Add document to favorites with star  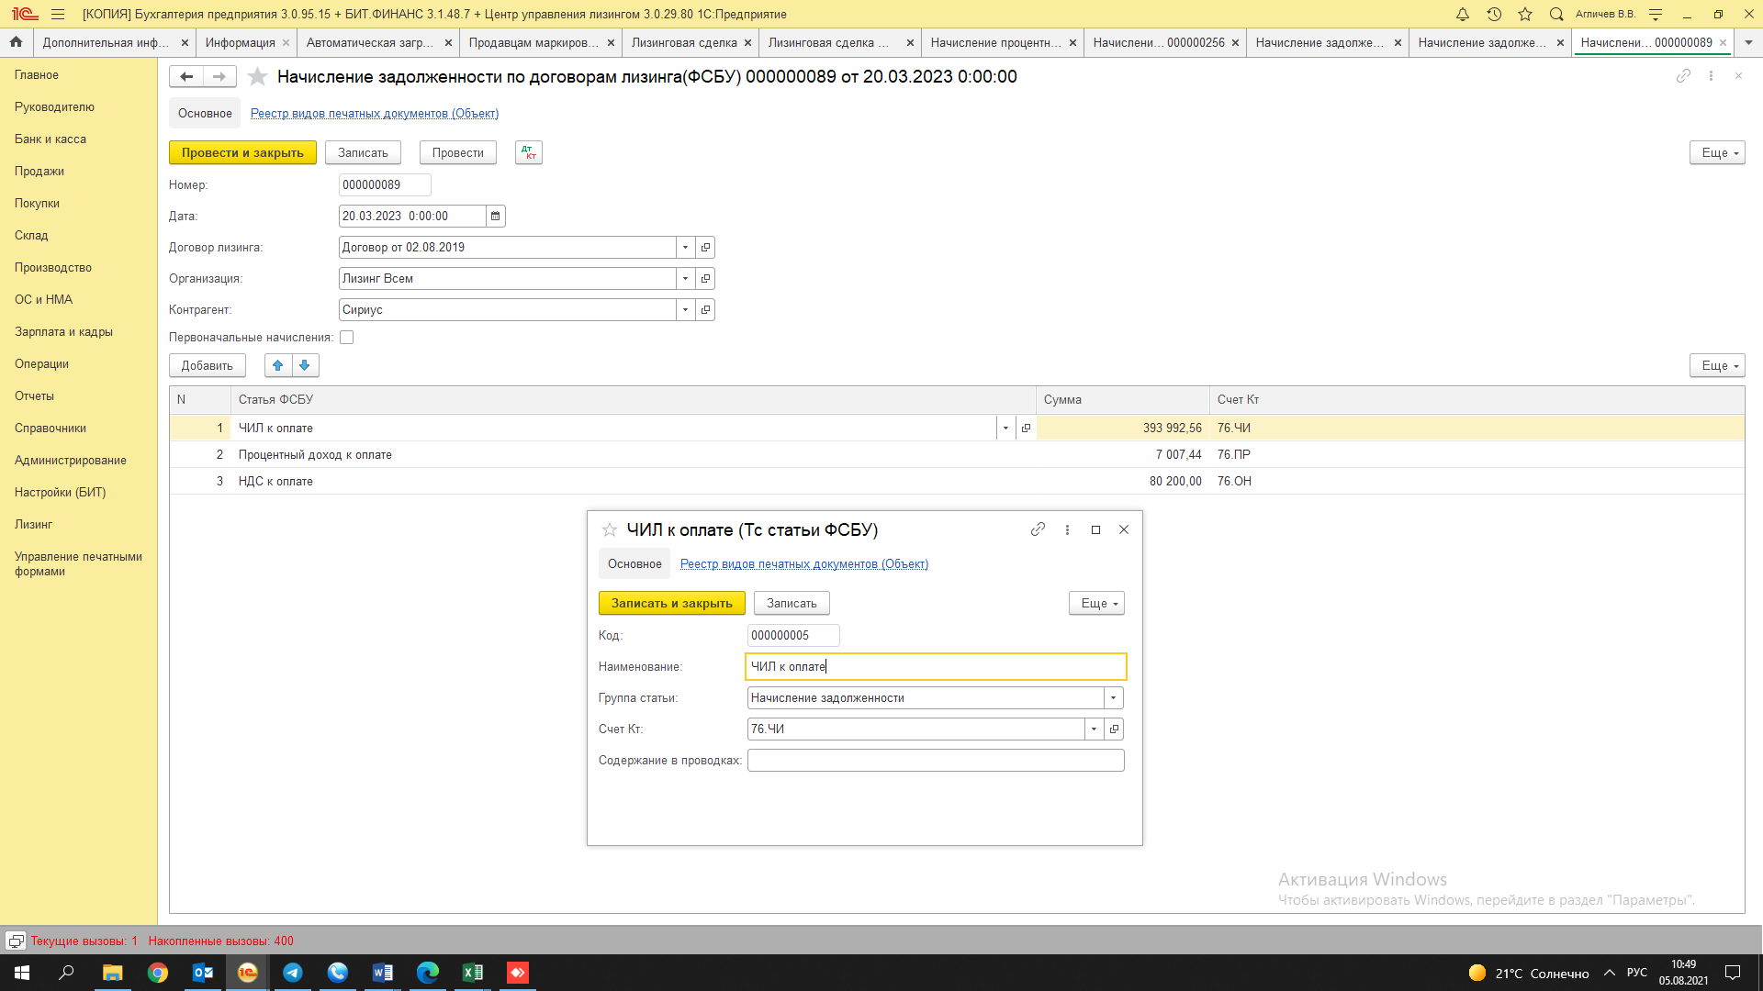coord(258,77)
